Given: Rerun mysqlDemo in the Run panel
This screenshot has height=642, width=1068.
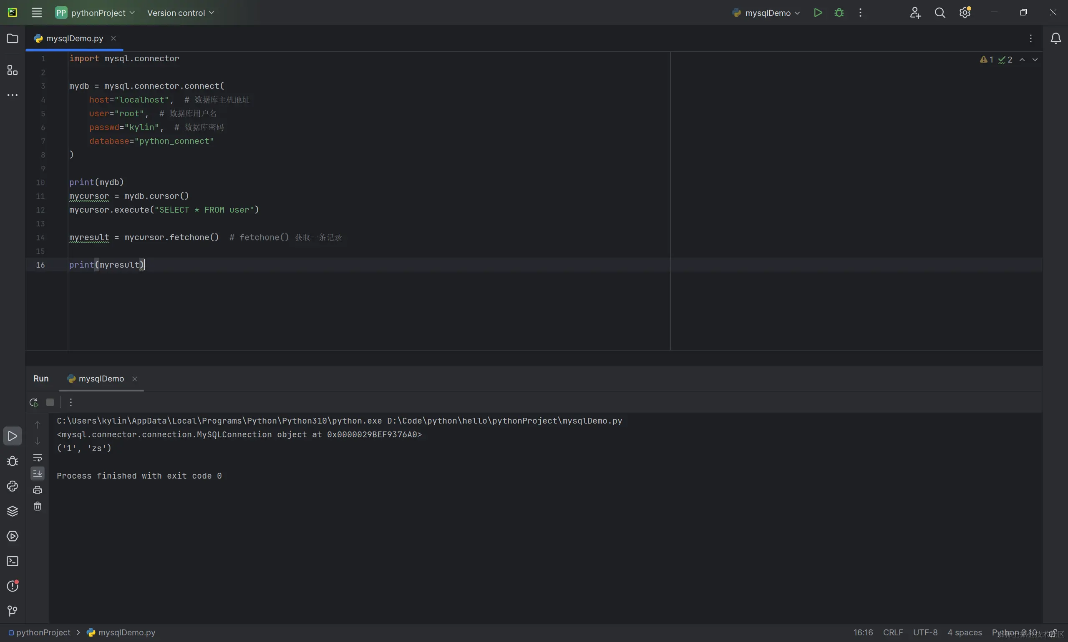Looking at the screenshot, I should 34,402.
